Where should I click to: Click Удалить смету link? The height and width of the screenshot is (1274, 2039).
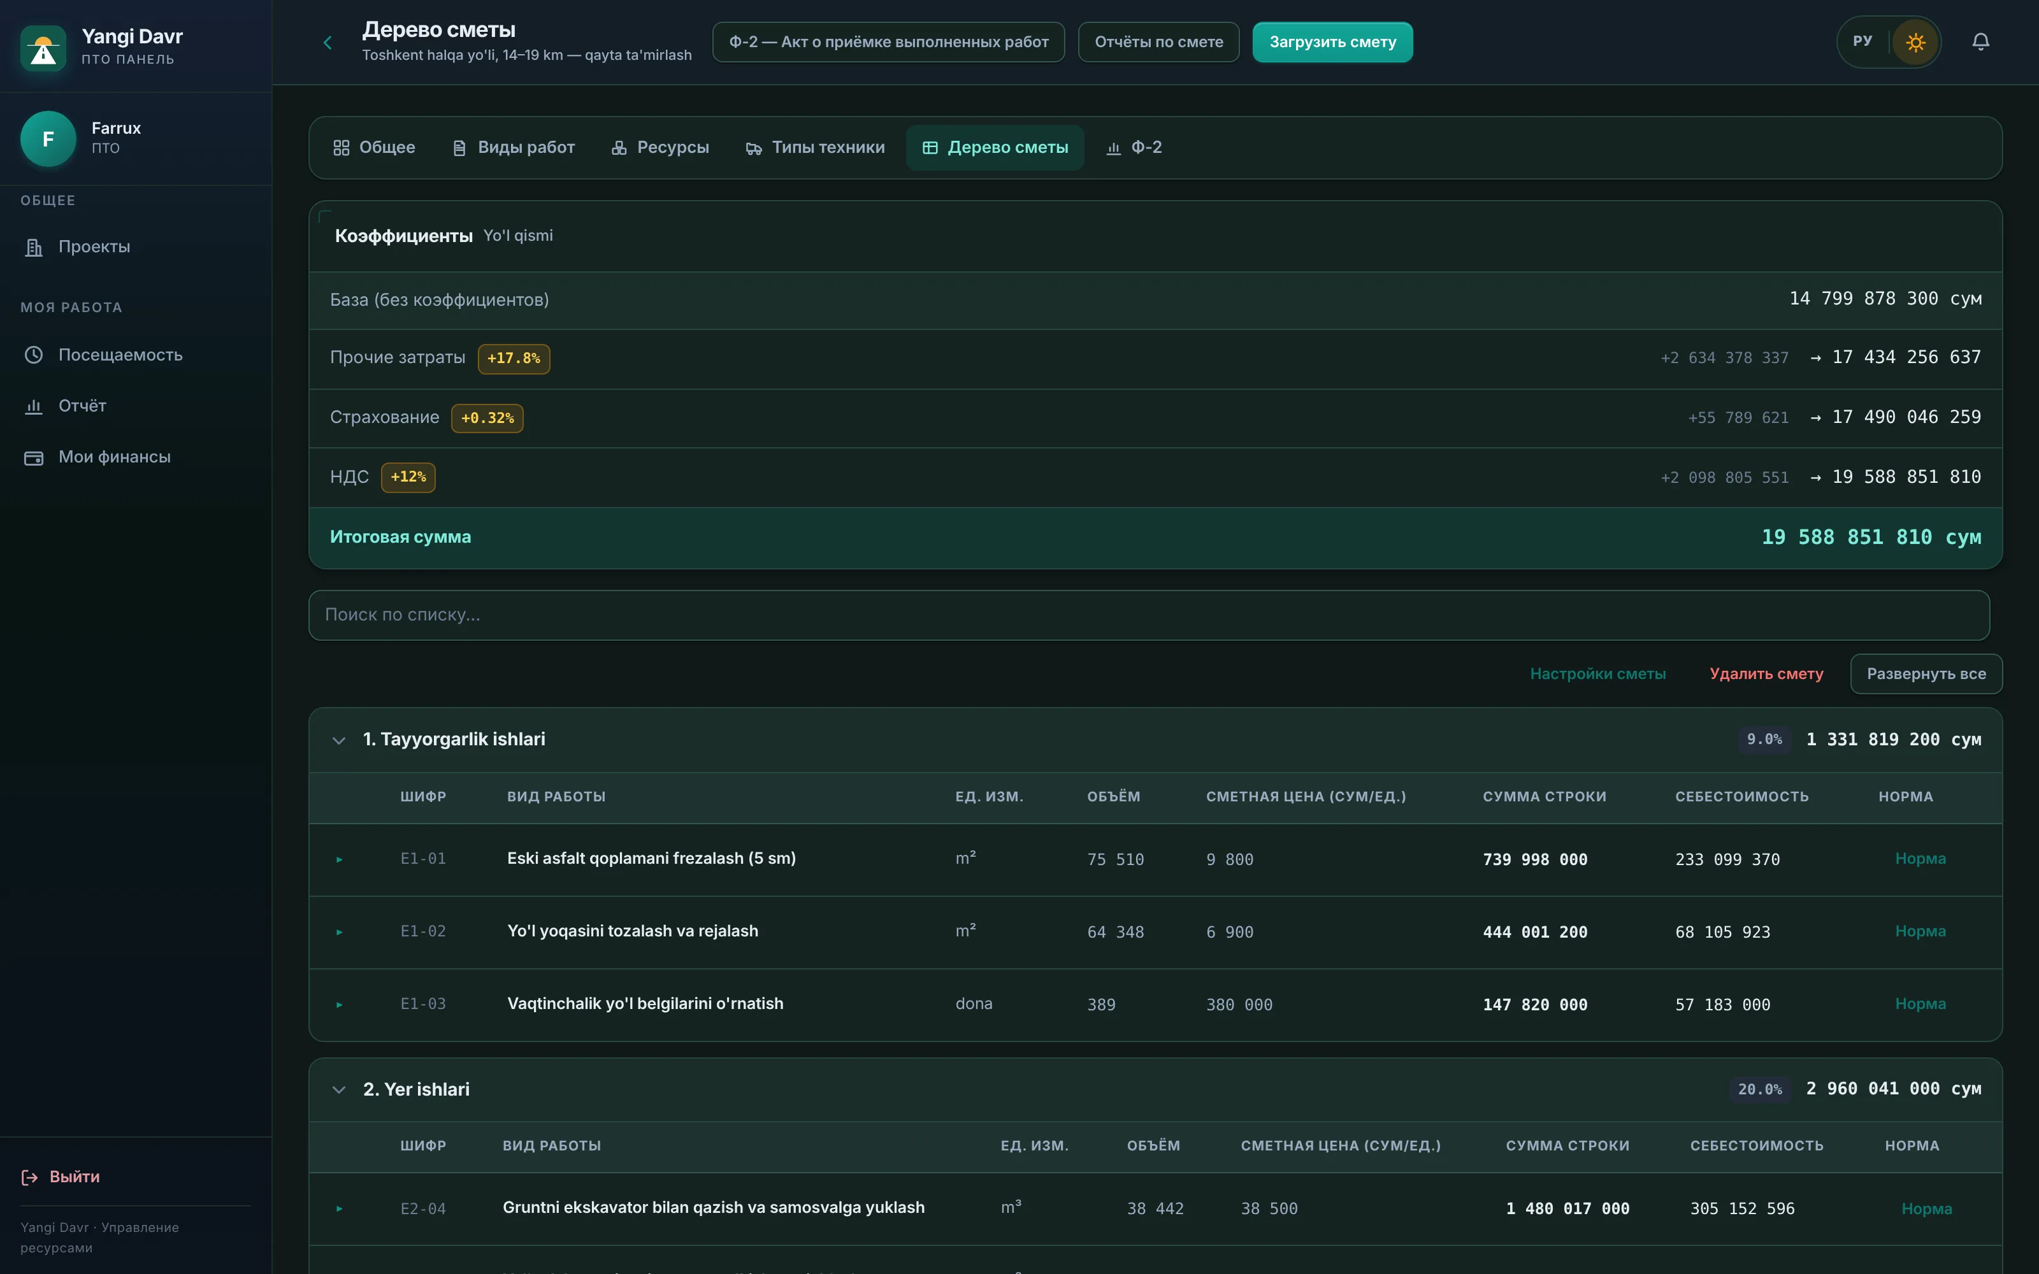click(1766, 674)
